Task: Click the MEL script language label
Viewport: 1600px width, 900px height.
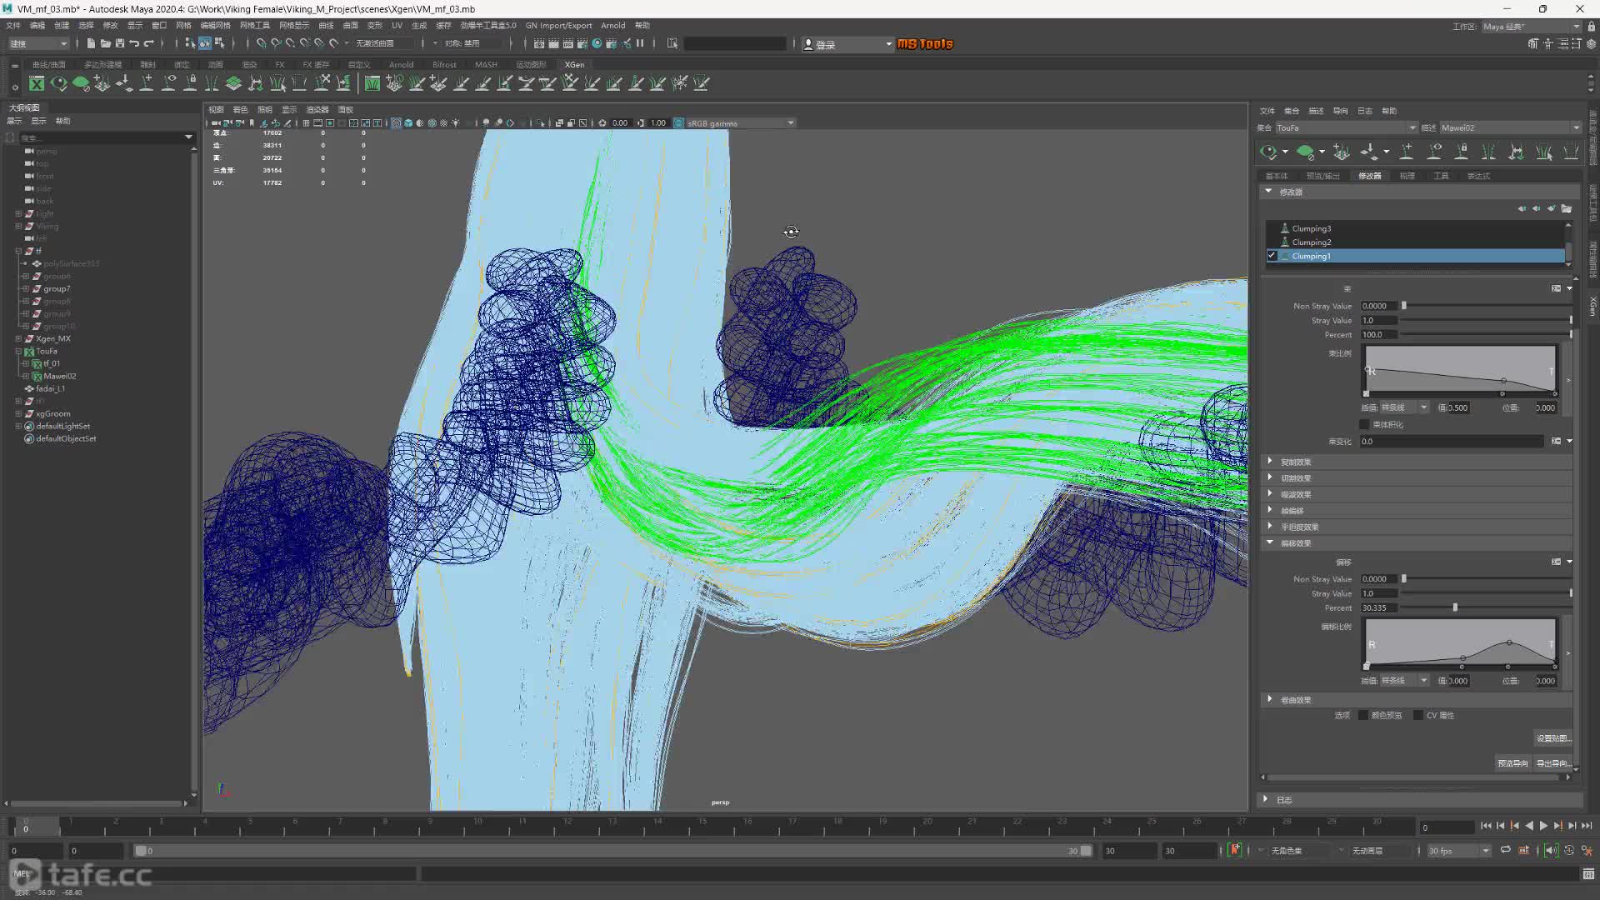Action: click(21, 873)
